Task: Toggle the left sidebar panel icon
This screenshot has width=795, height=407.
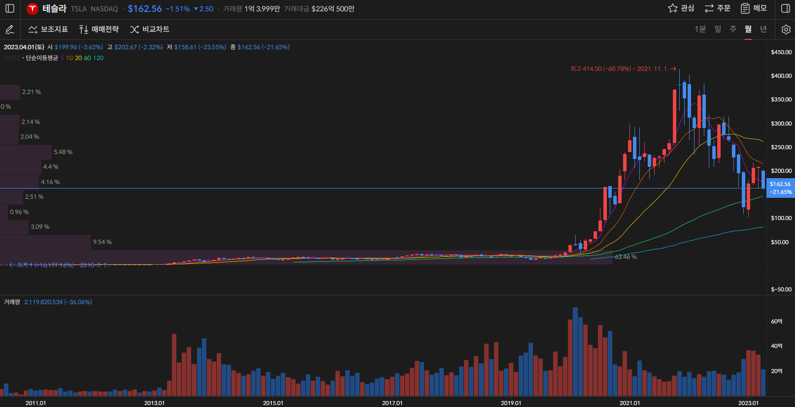Action: click(10, 8)
